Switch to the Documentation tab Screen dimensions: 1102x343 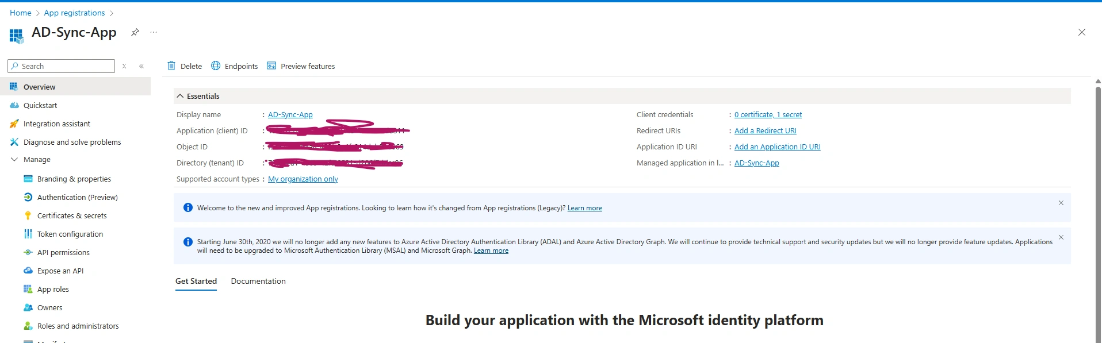pyautogui.click(x=258, y=281)
